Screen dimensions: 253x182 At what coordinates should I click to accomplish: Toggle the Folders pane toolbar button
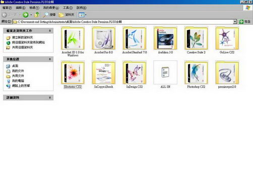(67, 15)
